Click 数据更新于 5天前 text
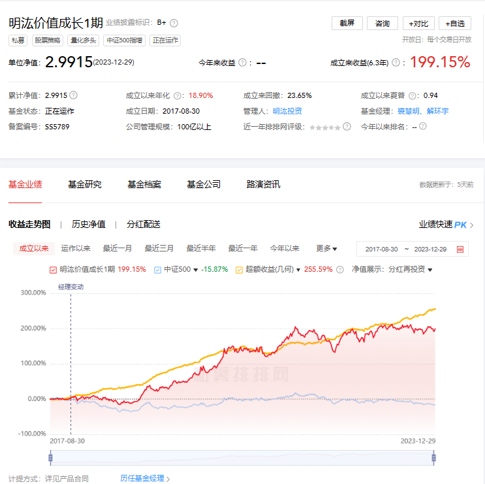 click(446, 185)
